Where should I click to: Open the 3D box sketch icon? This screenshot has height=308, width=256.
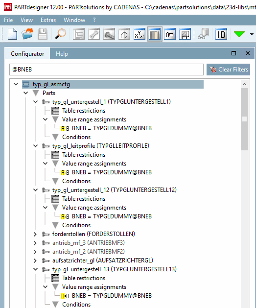124,34
